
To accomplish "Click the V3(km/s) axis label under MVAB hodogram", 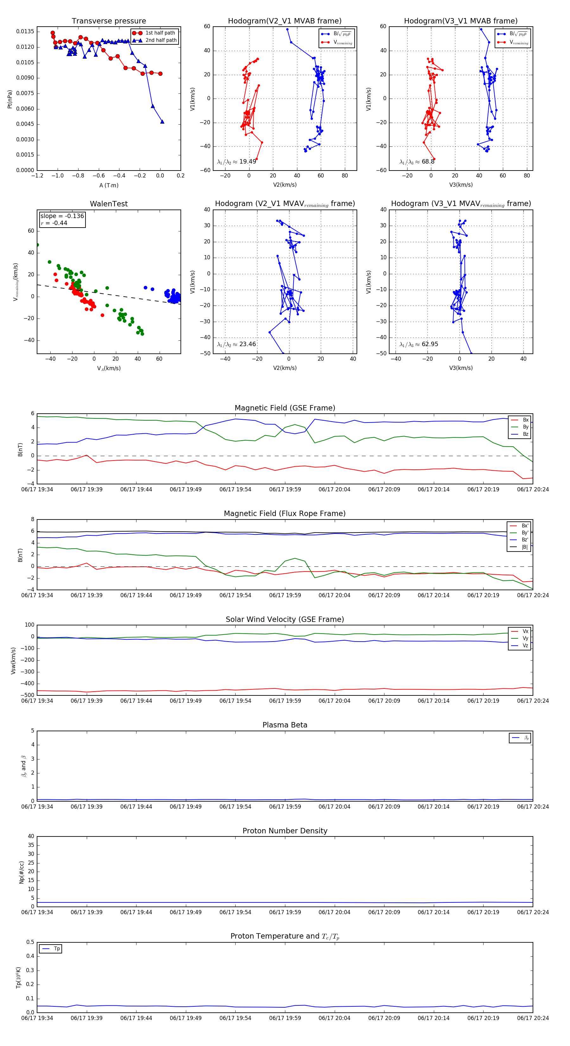I will click(x=461, y=185).
